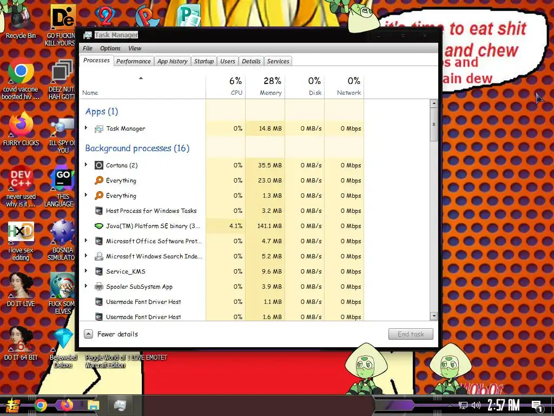Collapse view with Fewer details arrow
The width and height of the screenshot is (554, 416).
coord(88,334)
